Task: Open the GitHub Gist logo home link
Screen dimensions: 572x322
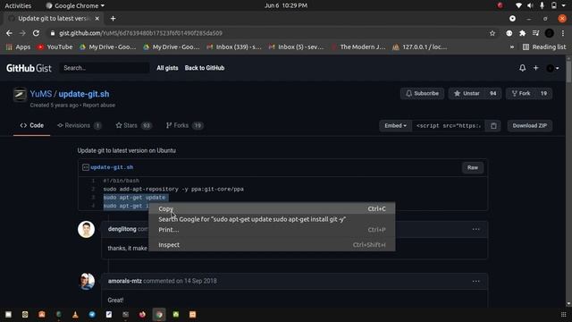Action: click(29, 68)
